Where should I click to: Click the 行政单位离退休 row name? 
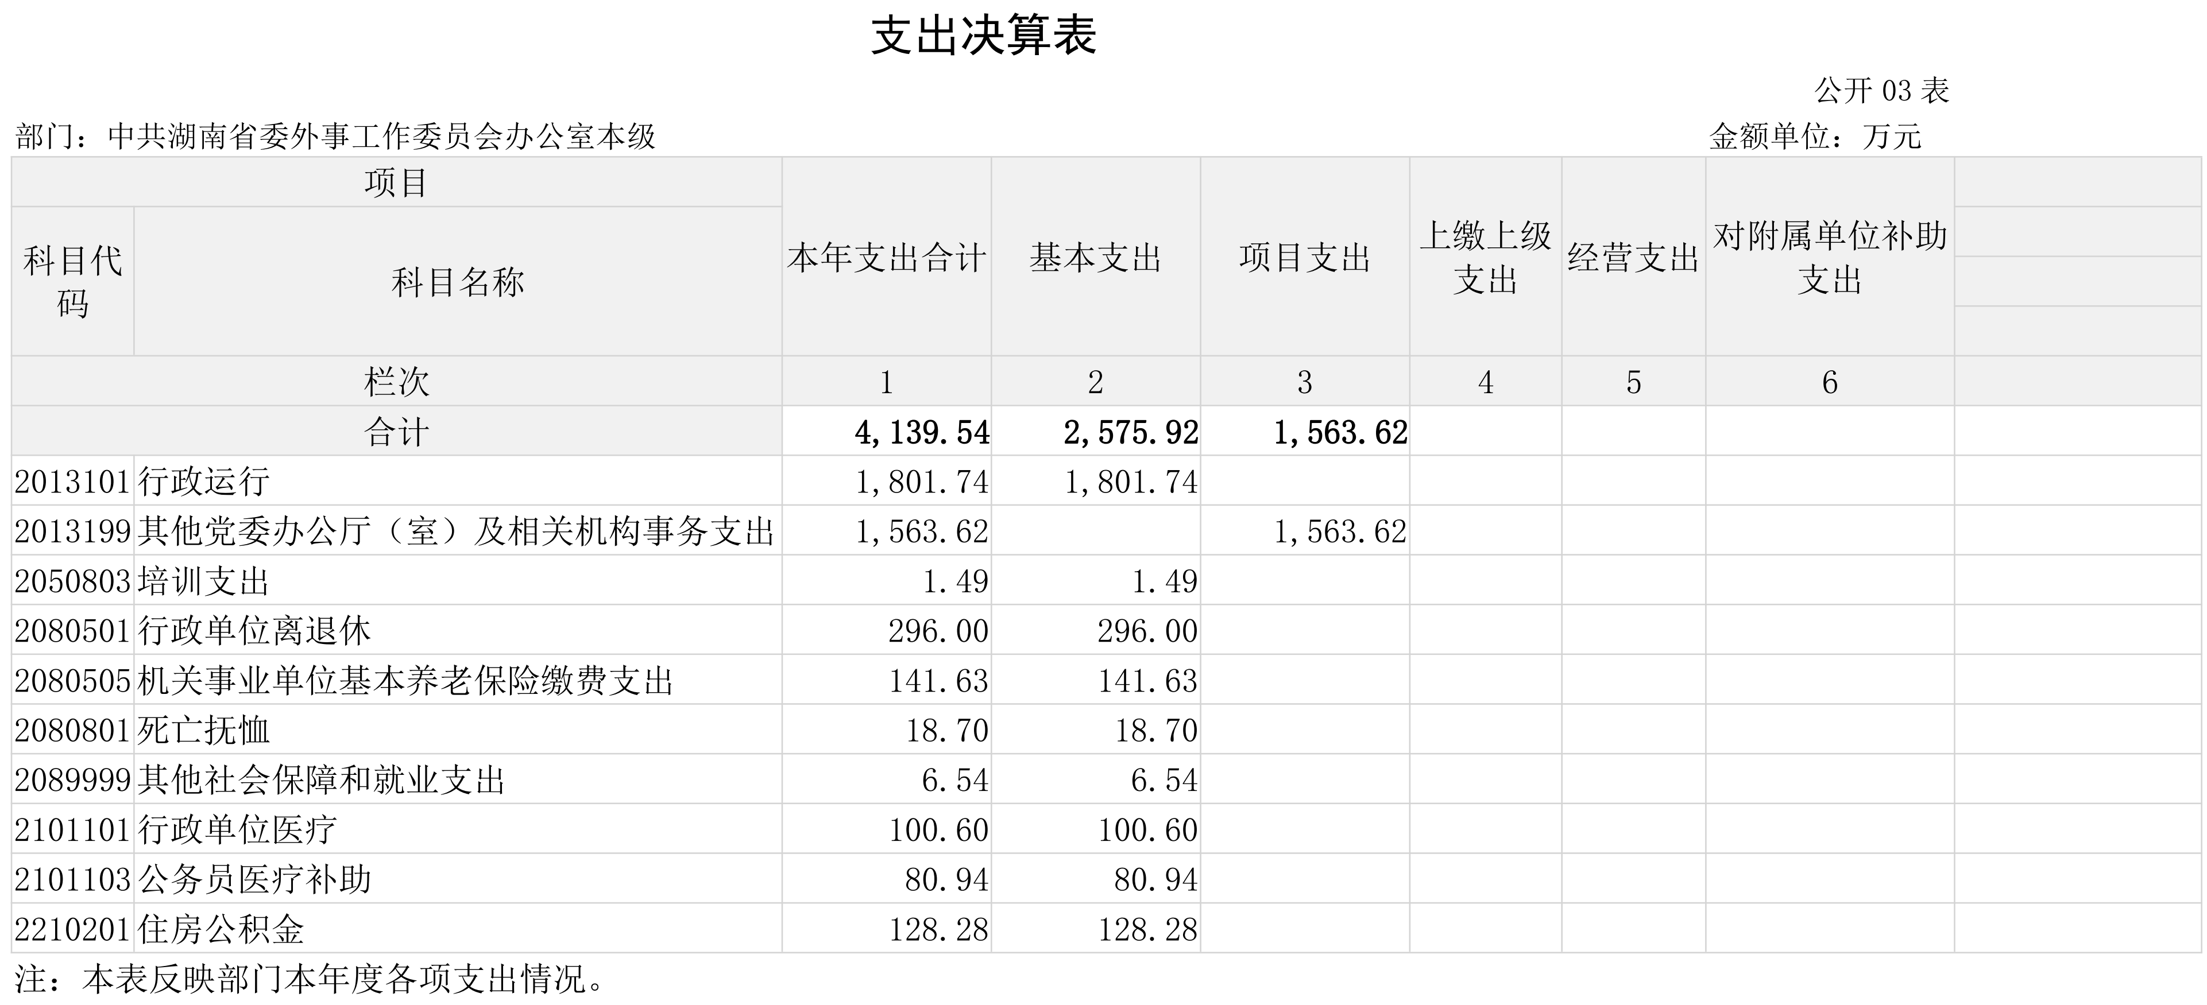coord(254,631)
